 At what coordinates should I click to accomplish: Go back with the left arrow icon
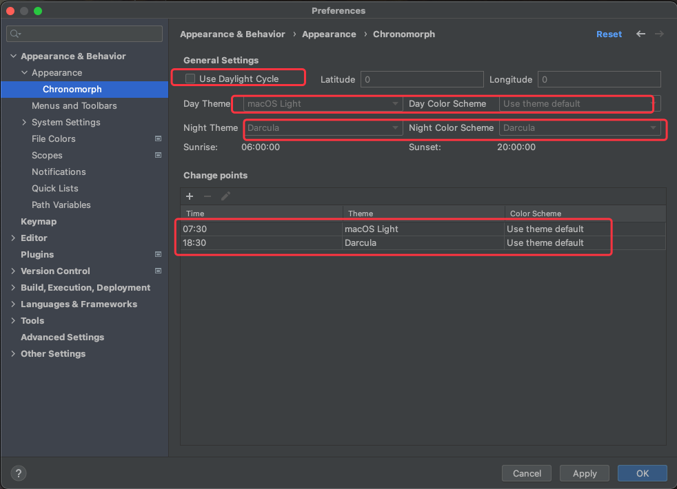tap(640, 34)
